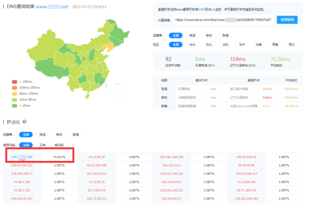Image resolution: width=309 pixels, height=211 pixels.
Task: Filter DNS results by 移动 in top 运营商 row
Action: coord(209,36)
